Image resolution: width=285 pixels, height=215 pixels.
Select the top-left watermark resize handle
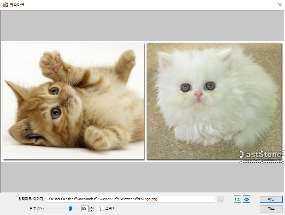pyautogui.click(x=241, y=152)
